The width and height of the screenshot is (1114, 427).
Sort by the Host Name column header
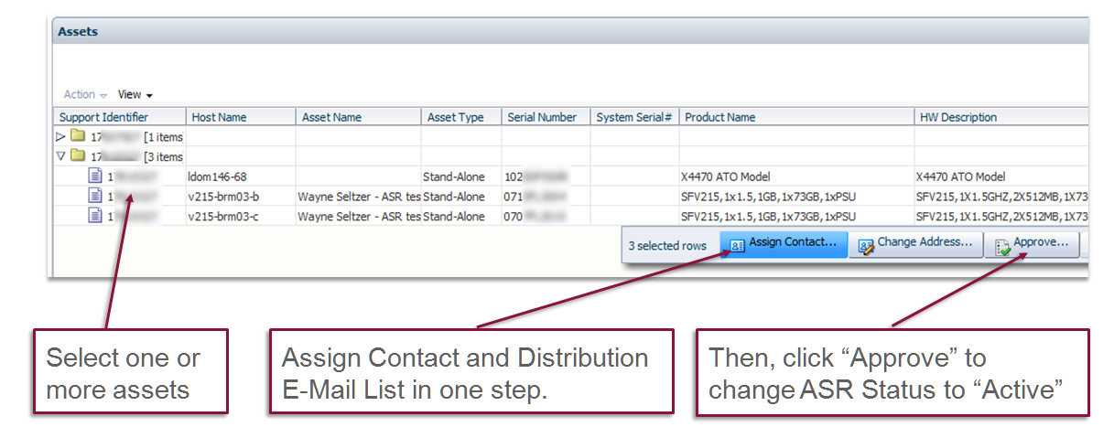(x=219, y=117)
